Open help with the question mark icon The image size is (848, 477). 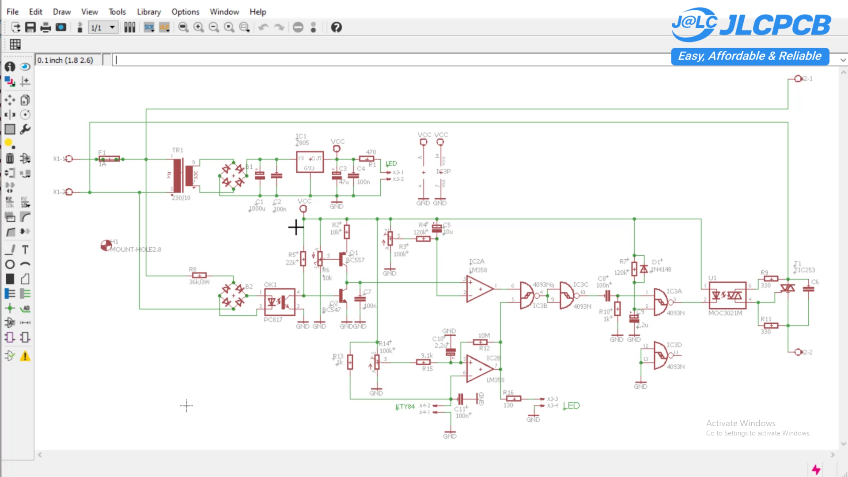tap(337, 27)
